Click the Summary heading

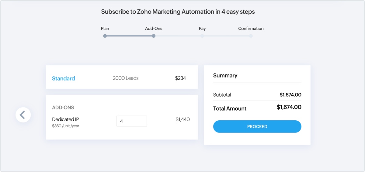225,75
